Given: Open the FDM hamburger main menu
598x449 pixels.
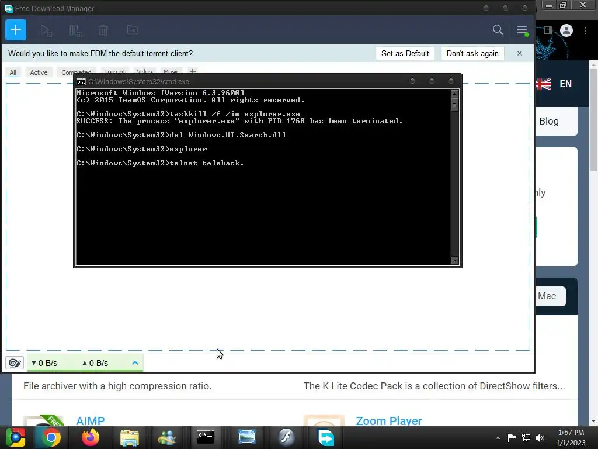Looking at the screenshot, I should tap(522, 30).
